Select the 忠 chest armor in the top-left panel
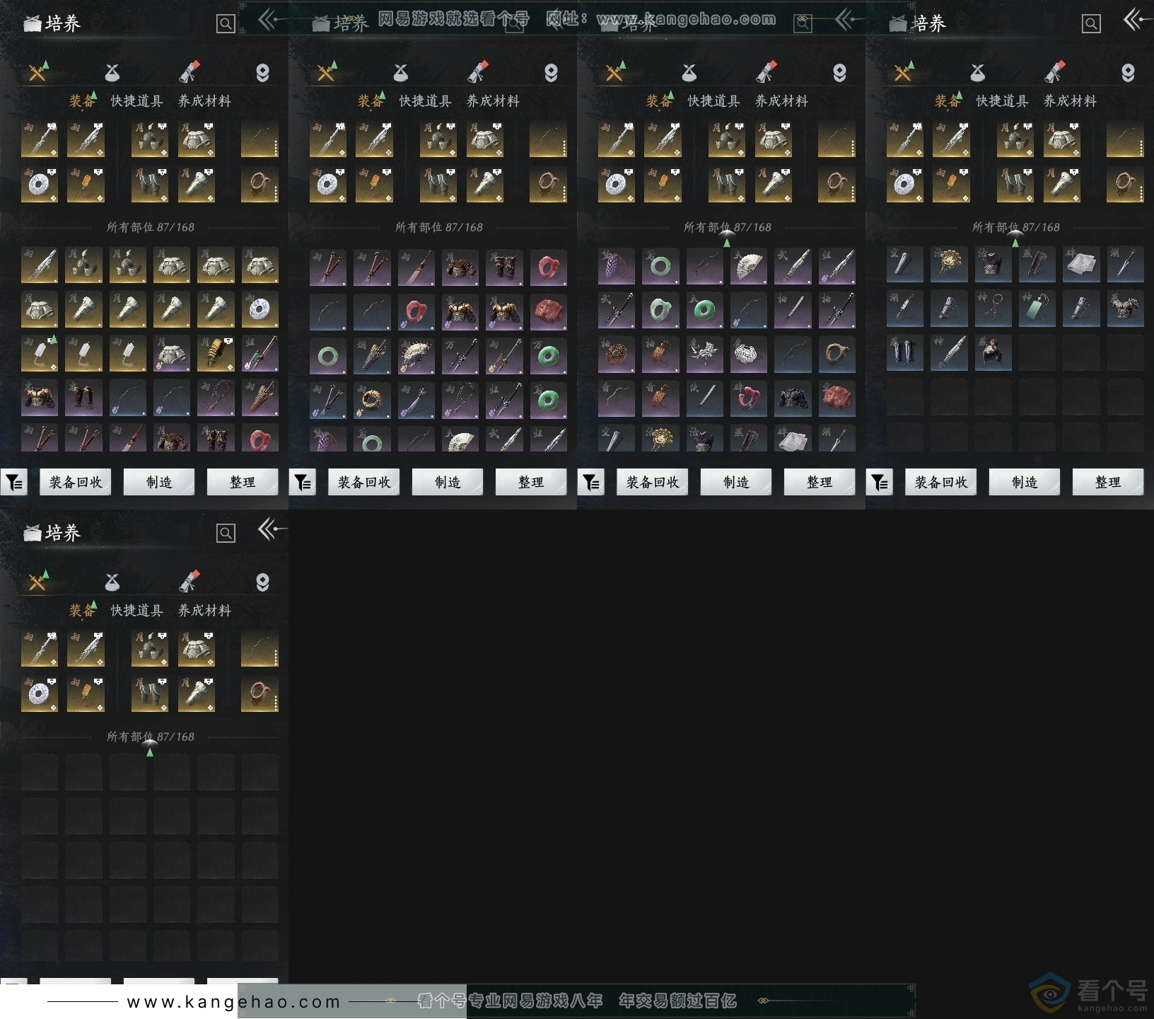The width and height of the screenshot is (1154, 1019). [40, 397]
